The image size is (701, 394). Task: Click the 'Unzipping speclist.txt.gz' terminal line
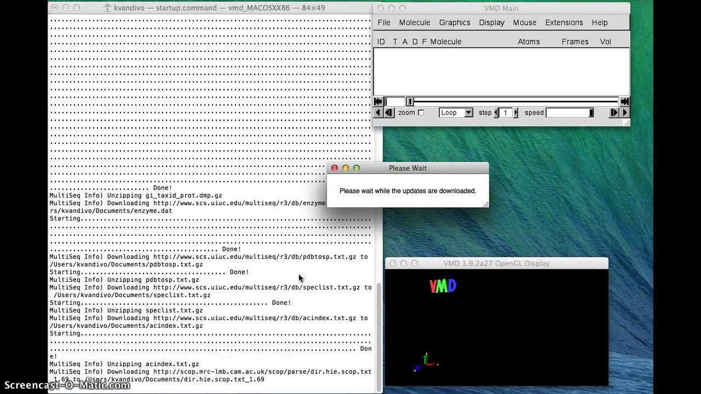click(127, 310)
